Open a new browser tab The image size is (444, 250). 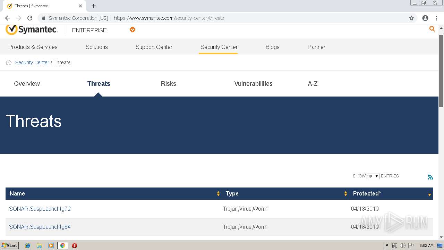tap(94, 6)
